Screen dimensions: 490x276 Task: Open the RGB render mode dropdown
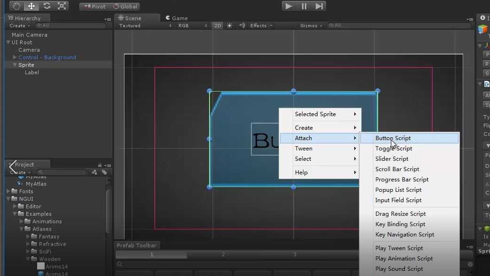193,26
